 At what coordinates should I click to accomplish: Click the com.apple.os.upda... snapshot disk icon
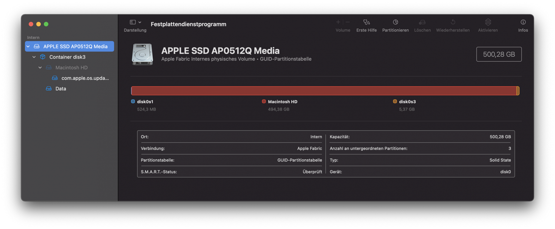click(55, 78)
